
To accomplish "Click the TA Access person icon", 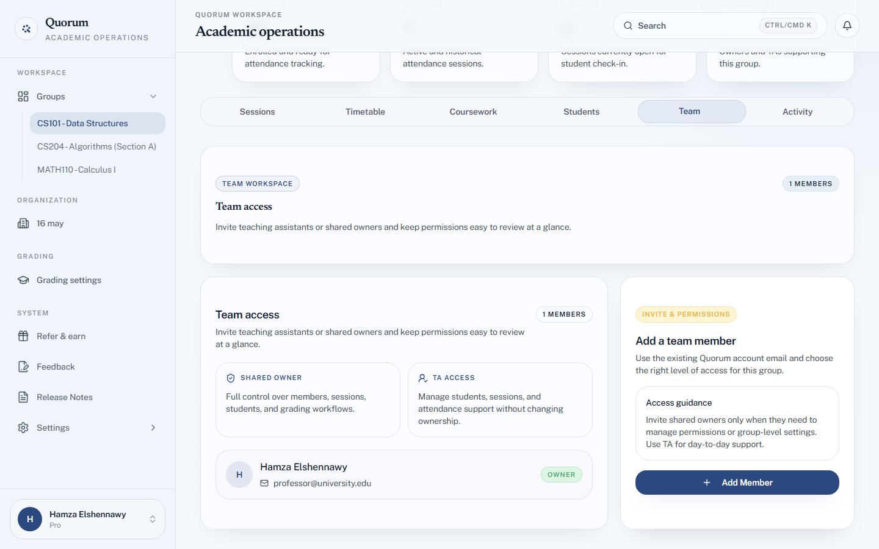I will [423, 378].
